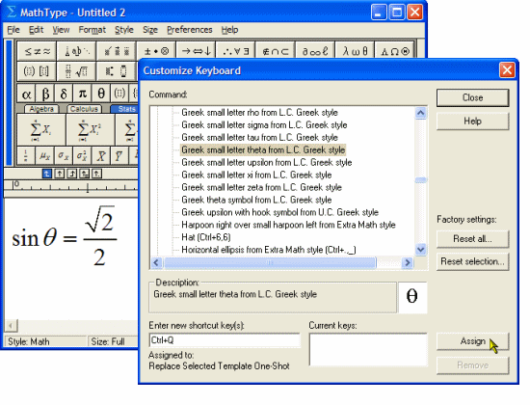The height and width of the screenshot is (405, 530).
Task: Insert the X bar symbol
Action: click(x=100, y=156)
